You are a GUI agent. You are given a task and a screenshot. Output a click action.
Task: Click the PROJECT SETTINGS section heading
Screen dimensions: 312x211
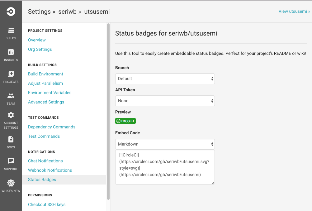click(45, 31)
